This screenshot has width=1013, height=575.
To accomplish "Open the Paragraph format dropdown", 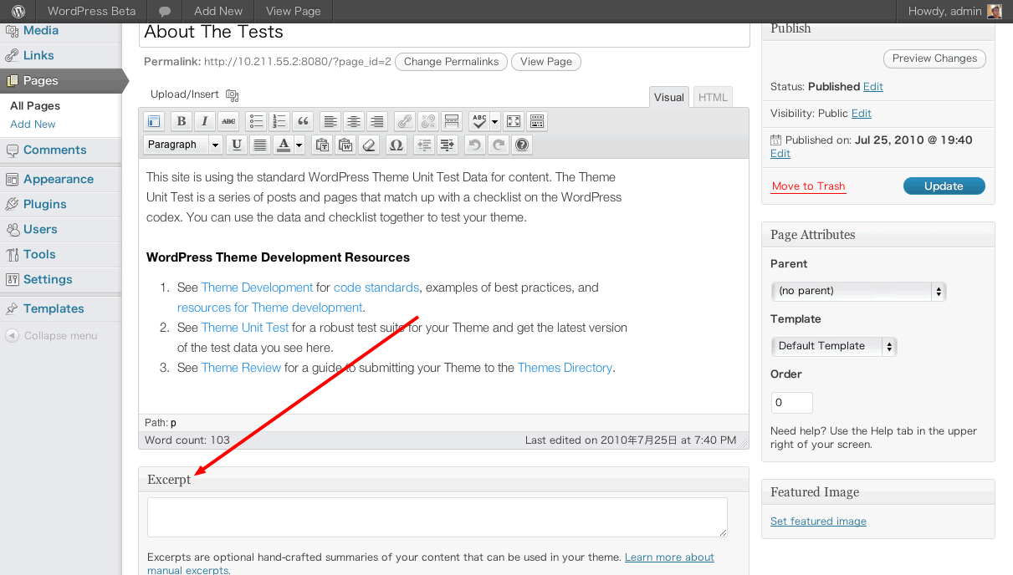I will point(182,144).
